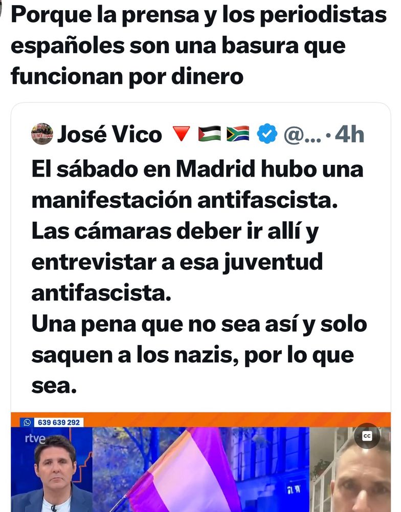The height and width of the screenshot is (512, 401).
Task: Click the phone number 639 639 292
Action: [x=59, y=422]
